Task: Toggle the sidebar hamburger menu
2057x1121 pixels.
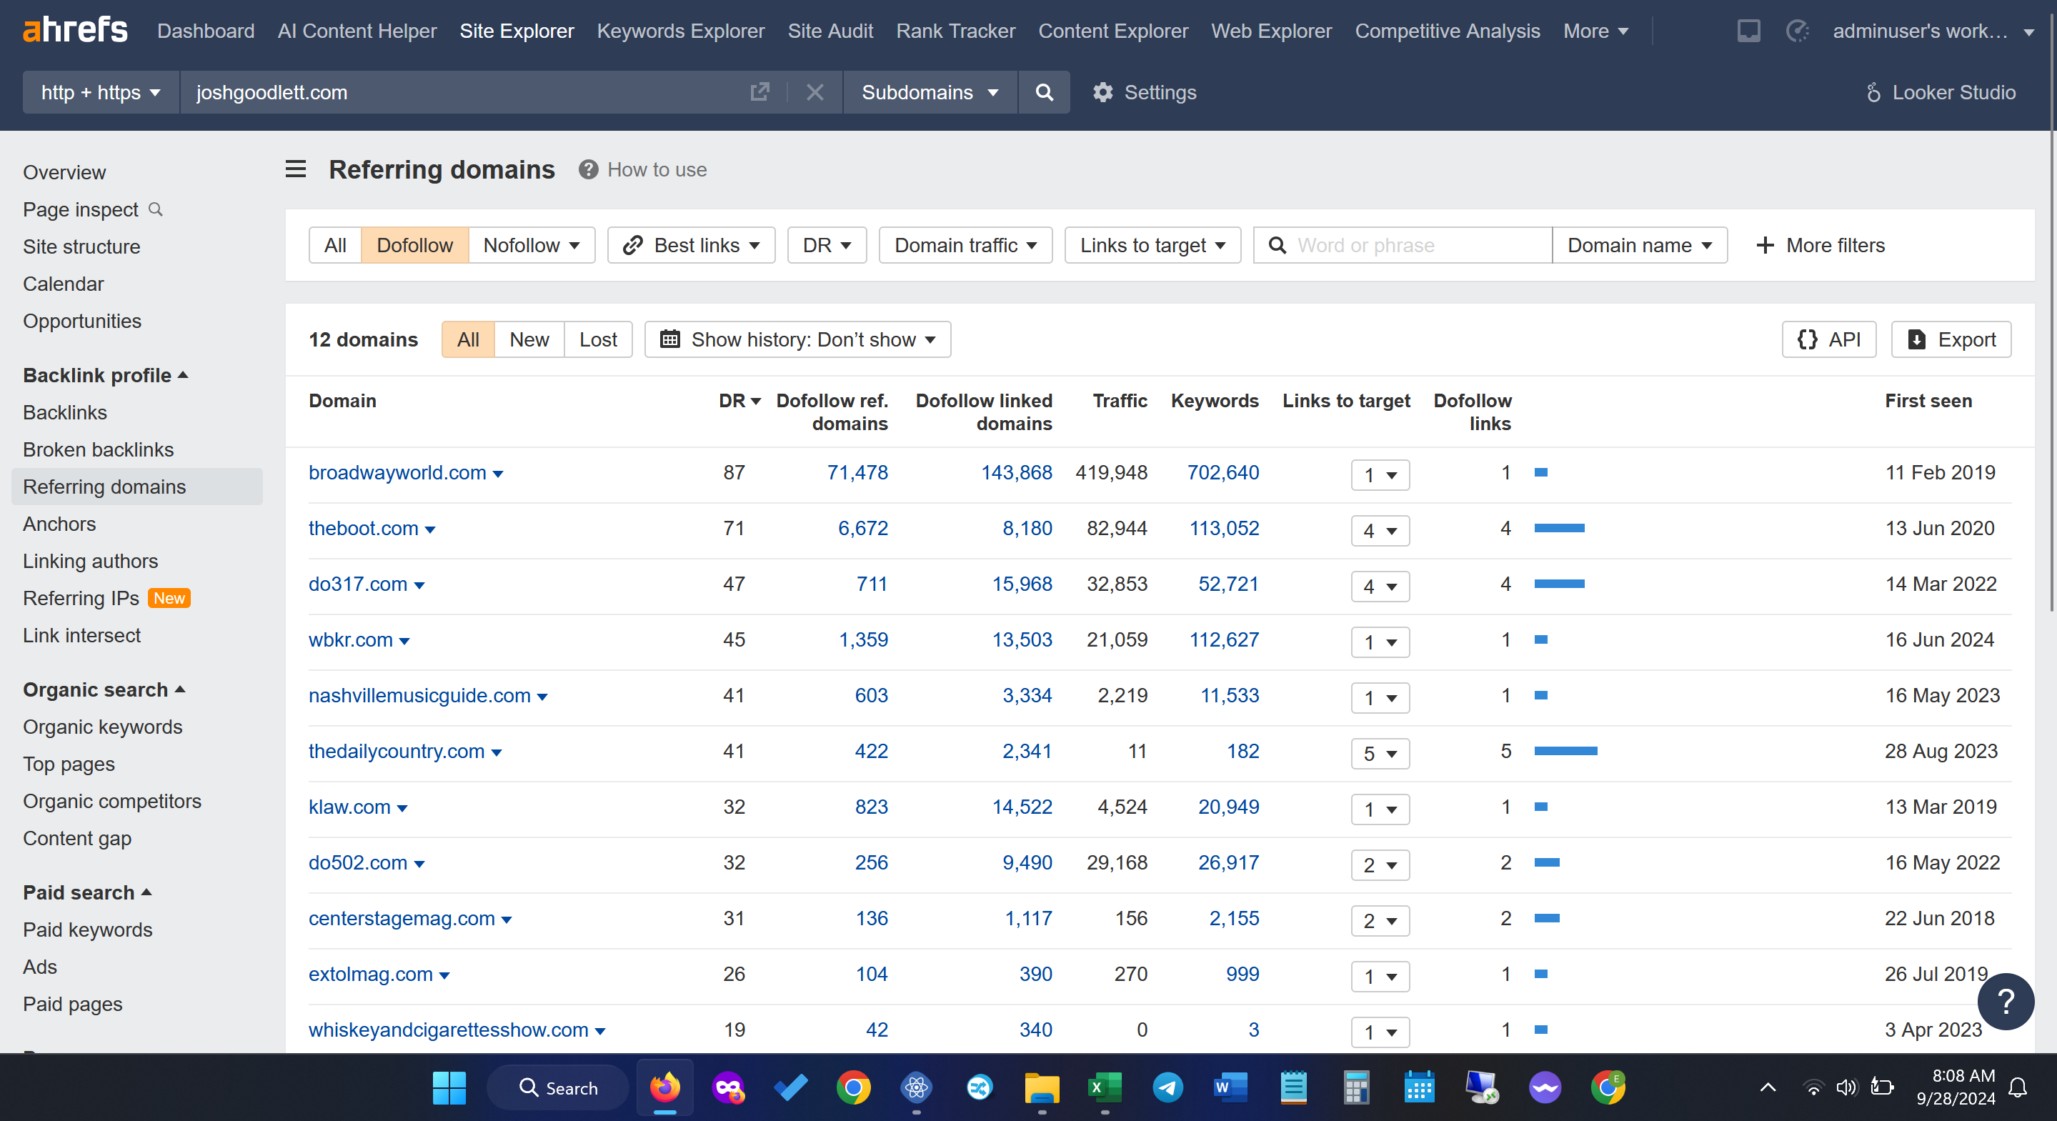Action: coord(296,169)
